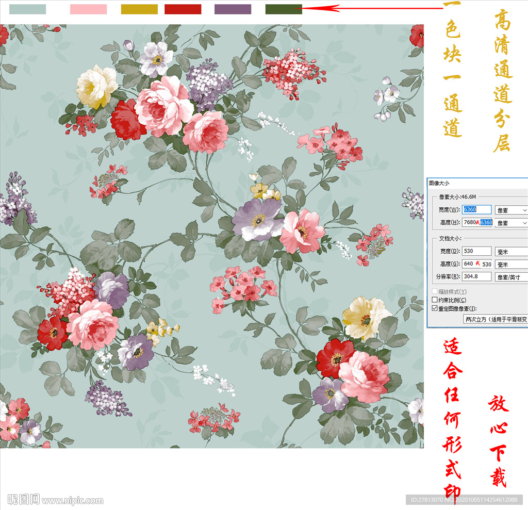
Task: Uncheck the 重定图像像素 checkbox
Action: coord(435,308)
